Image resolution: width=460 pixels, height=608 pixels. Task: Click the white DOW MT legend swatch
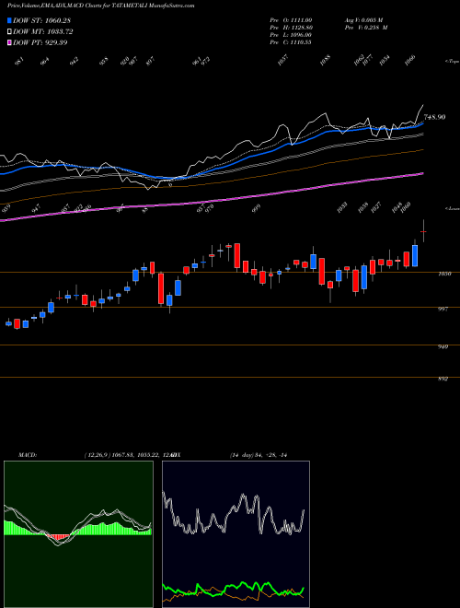[x=10, y=31]
